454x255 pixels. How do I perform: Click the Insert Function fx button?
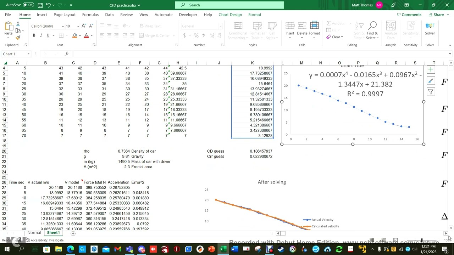(67, 54)
